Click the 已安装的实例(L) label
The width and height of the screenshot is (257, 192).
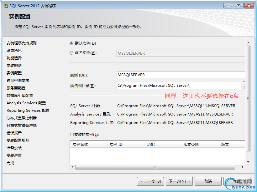pyautogui.click(x=84, y=135)
